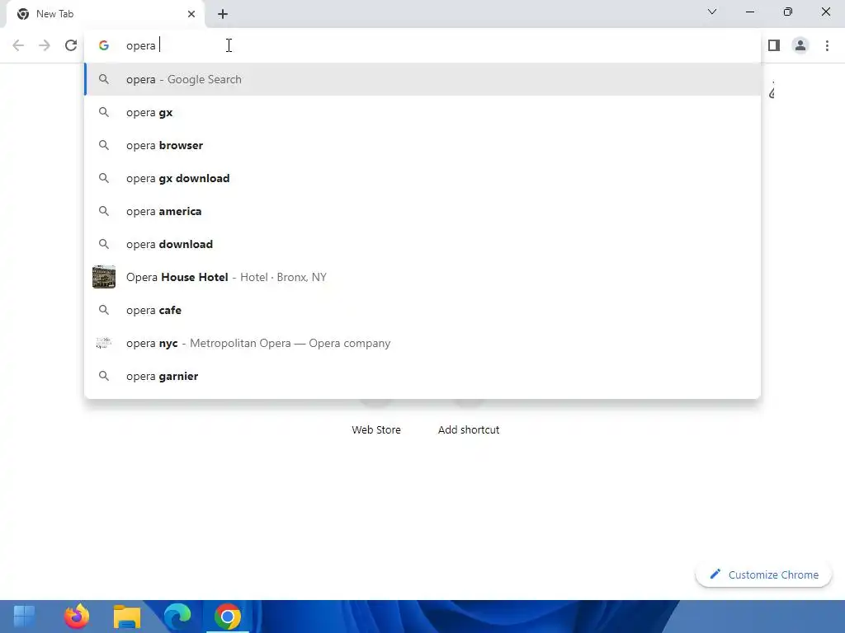Open a new tab with the plus icon

(x=223, y=14)
